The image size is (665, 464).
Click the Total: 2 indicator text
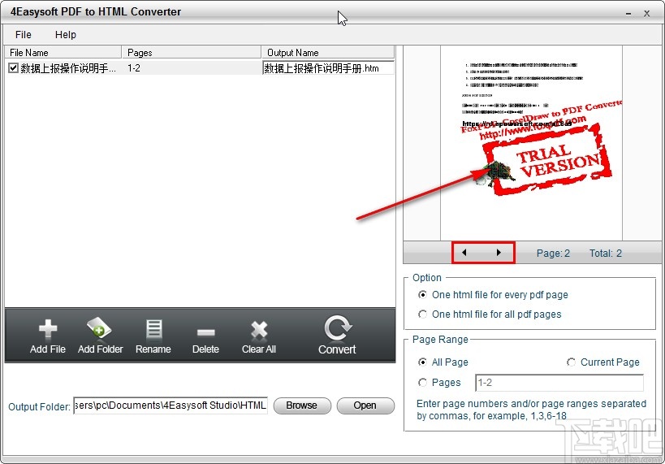[606, 254]
